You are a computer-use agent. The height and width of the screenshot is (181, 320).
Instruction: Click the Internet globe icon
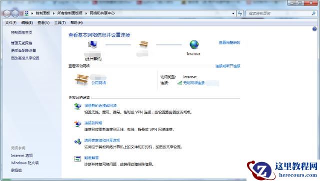click(194, 44)
